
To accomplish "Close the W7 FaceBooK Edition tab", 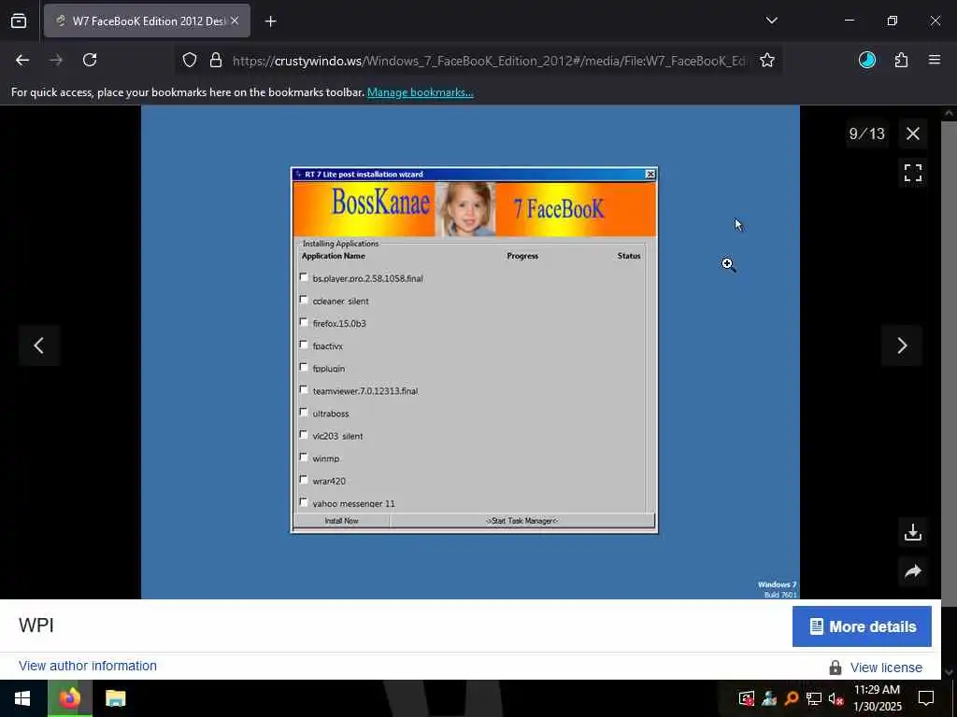I will [x=235, y=21].
